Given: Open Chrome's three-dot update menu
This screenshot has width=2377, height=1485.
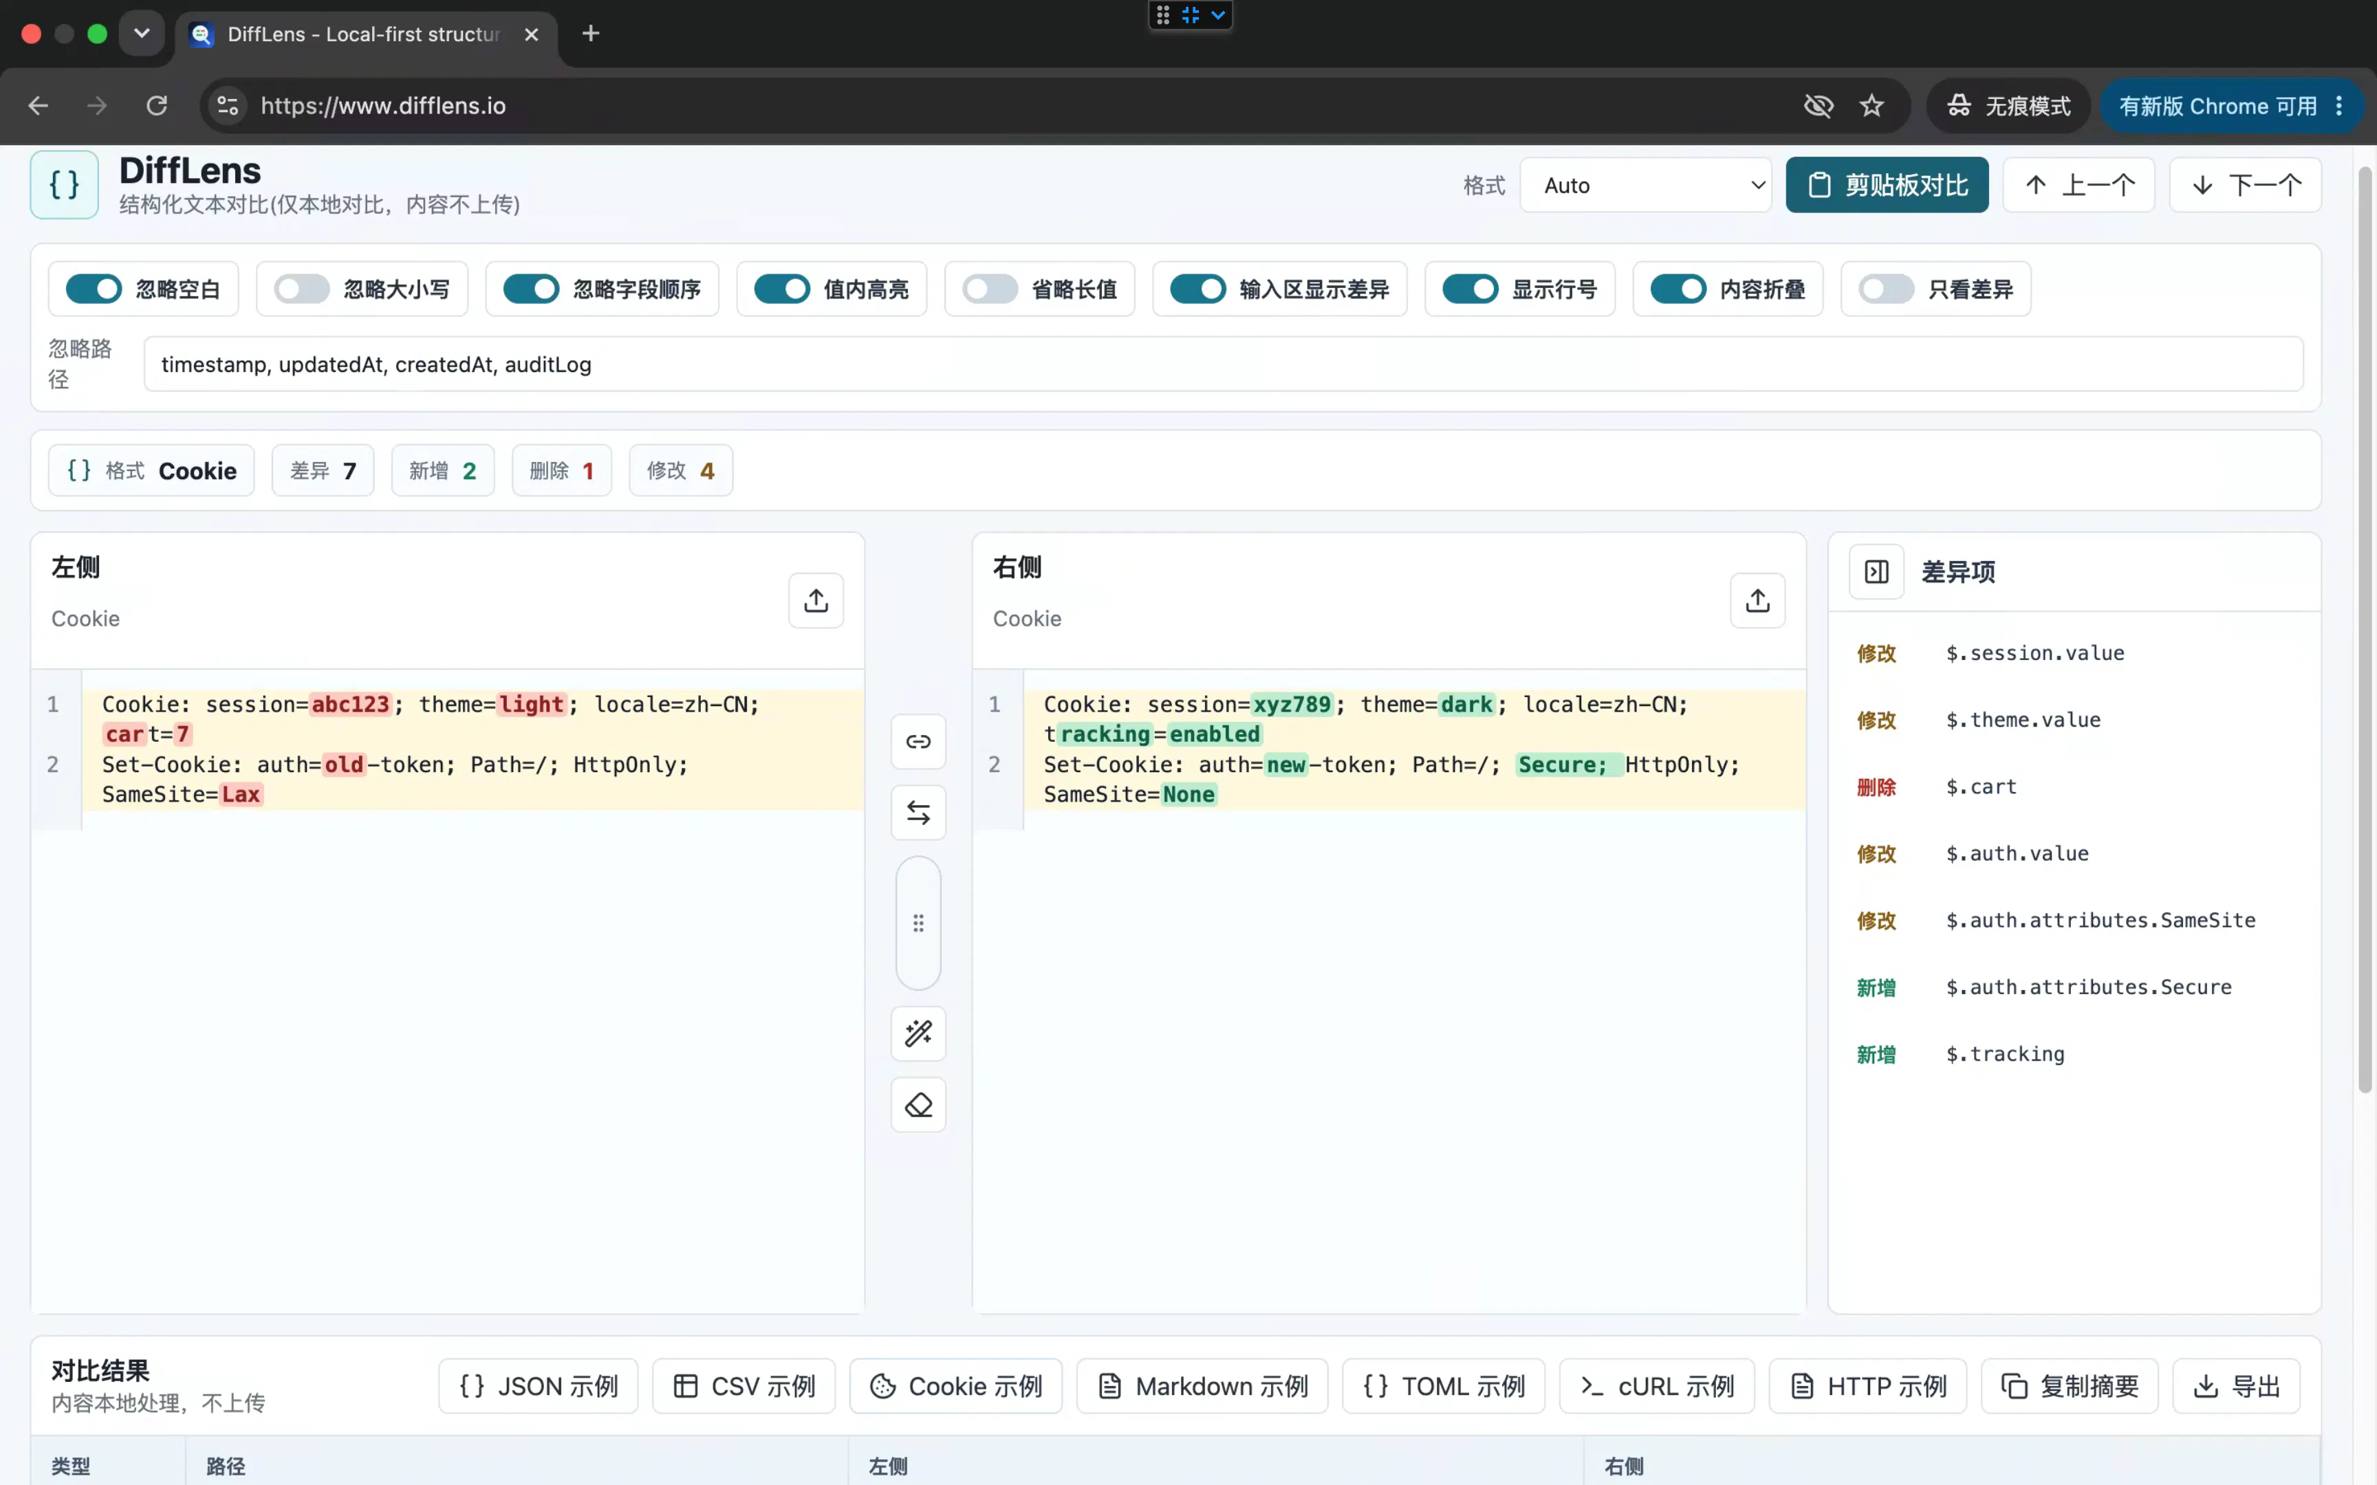Looking at the screenshot, I should point(2338,105).
